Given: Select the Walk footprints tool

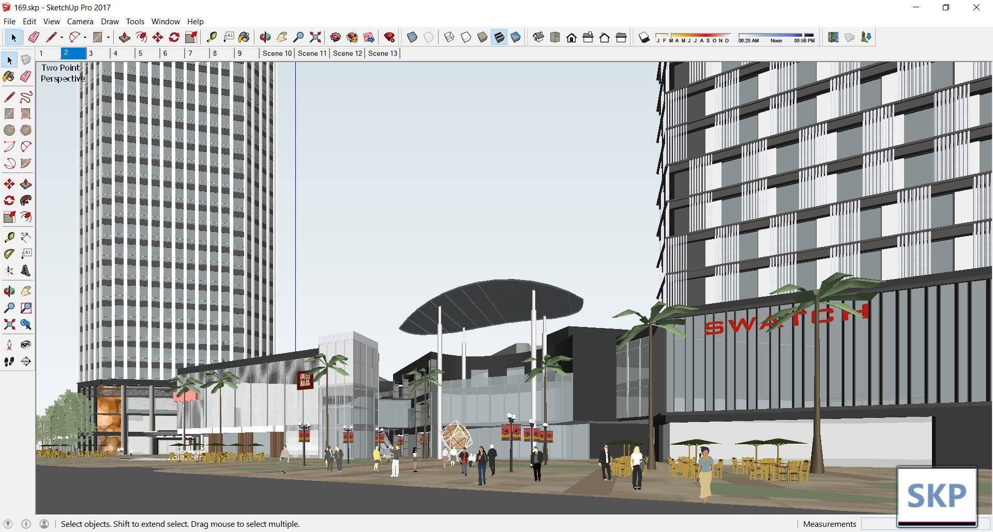Looking at the screenshot, I should tap(9, 362).
